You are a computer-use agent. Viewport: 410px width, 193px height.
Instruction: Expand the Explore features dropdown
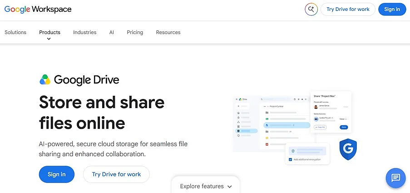[206, 186]
